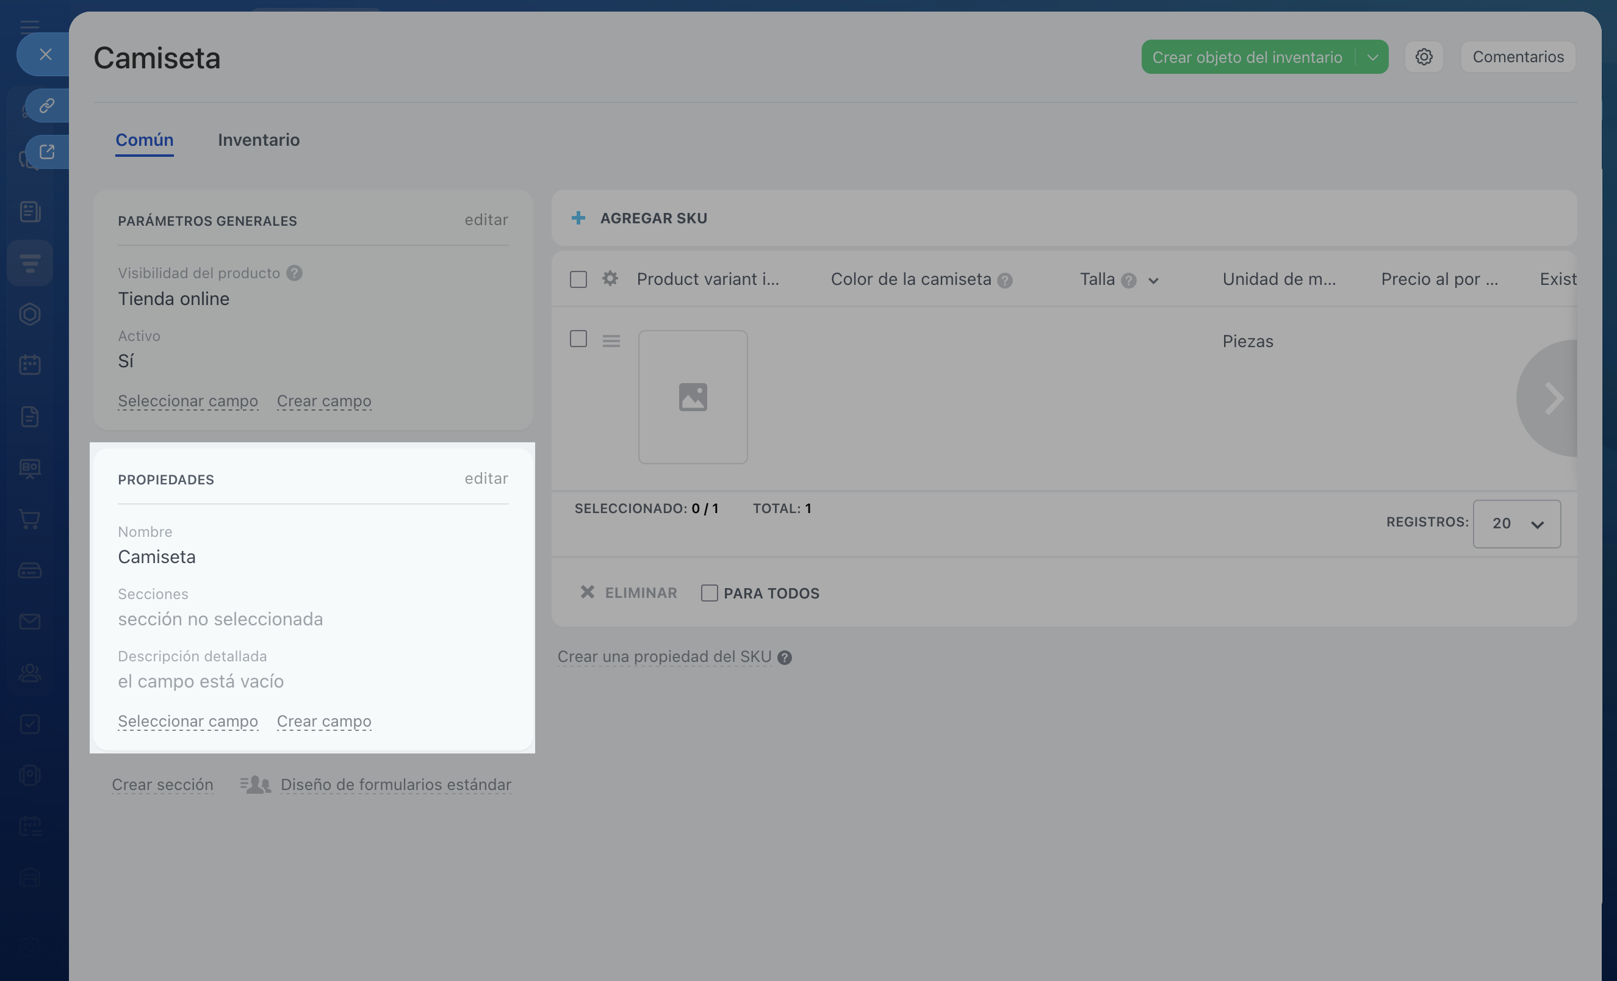The image size is (1617, 981).
Task: Click the drag handle on the SKU row
Action: tap(611, 340)
